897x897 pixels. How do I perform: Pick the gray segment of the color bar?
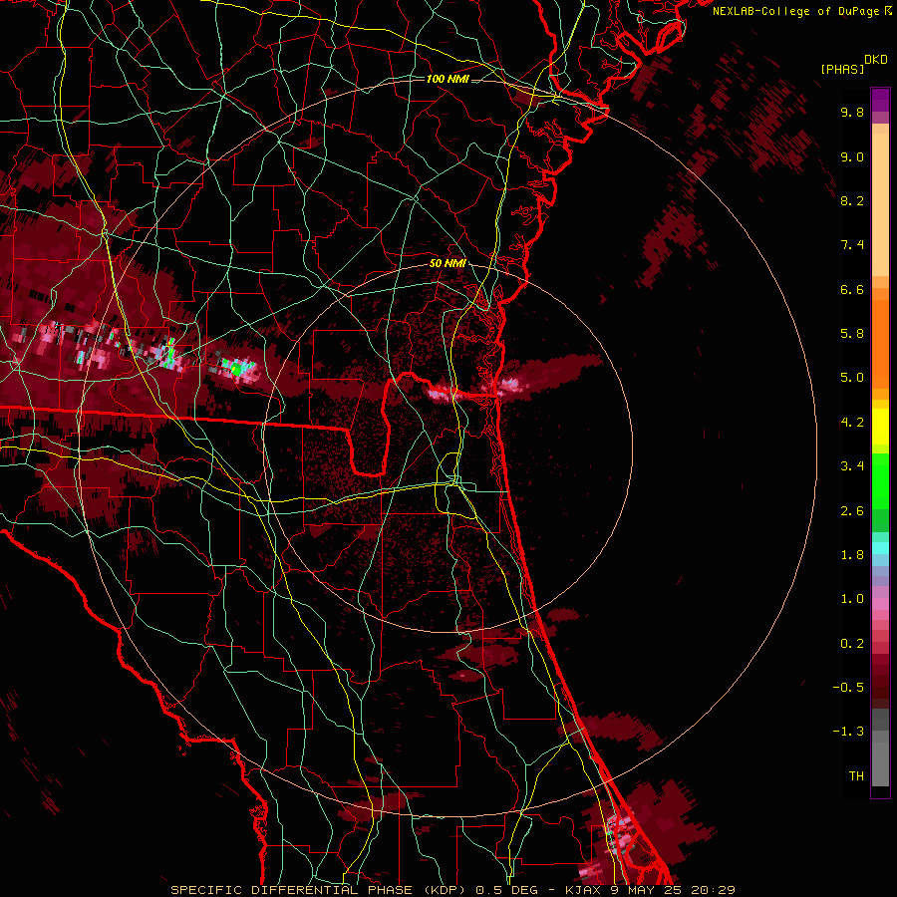click(x=880, y=749)
